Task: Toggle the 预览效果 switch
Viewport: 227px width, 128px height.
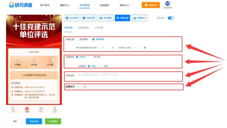Action: 171,18
